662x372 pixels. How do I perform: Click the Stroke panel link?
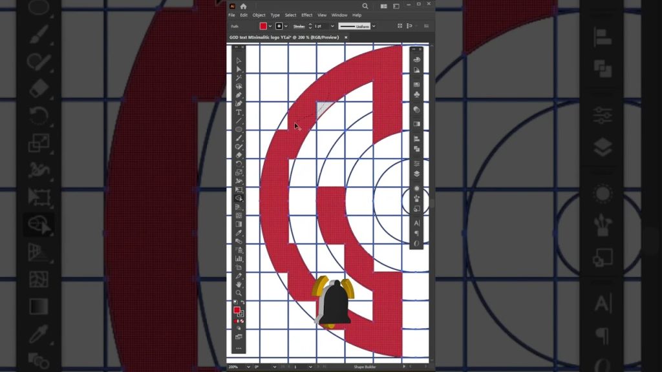pos(299,26)
